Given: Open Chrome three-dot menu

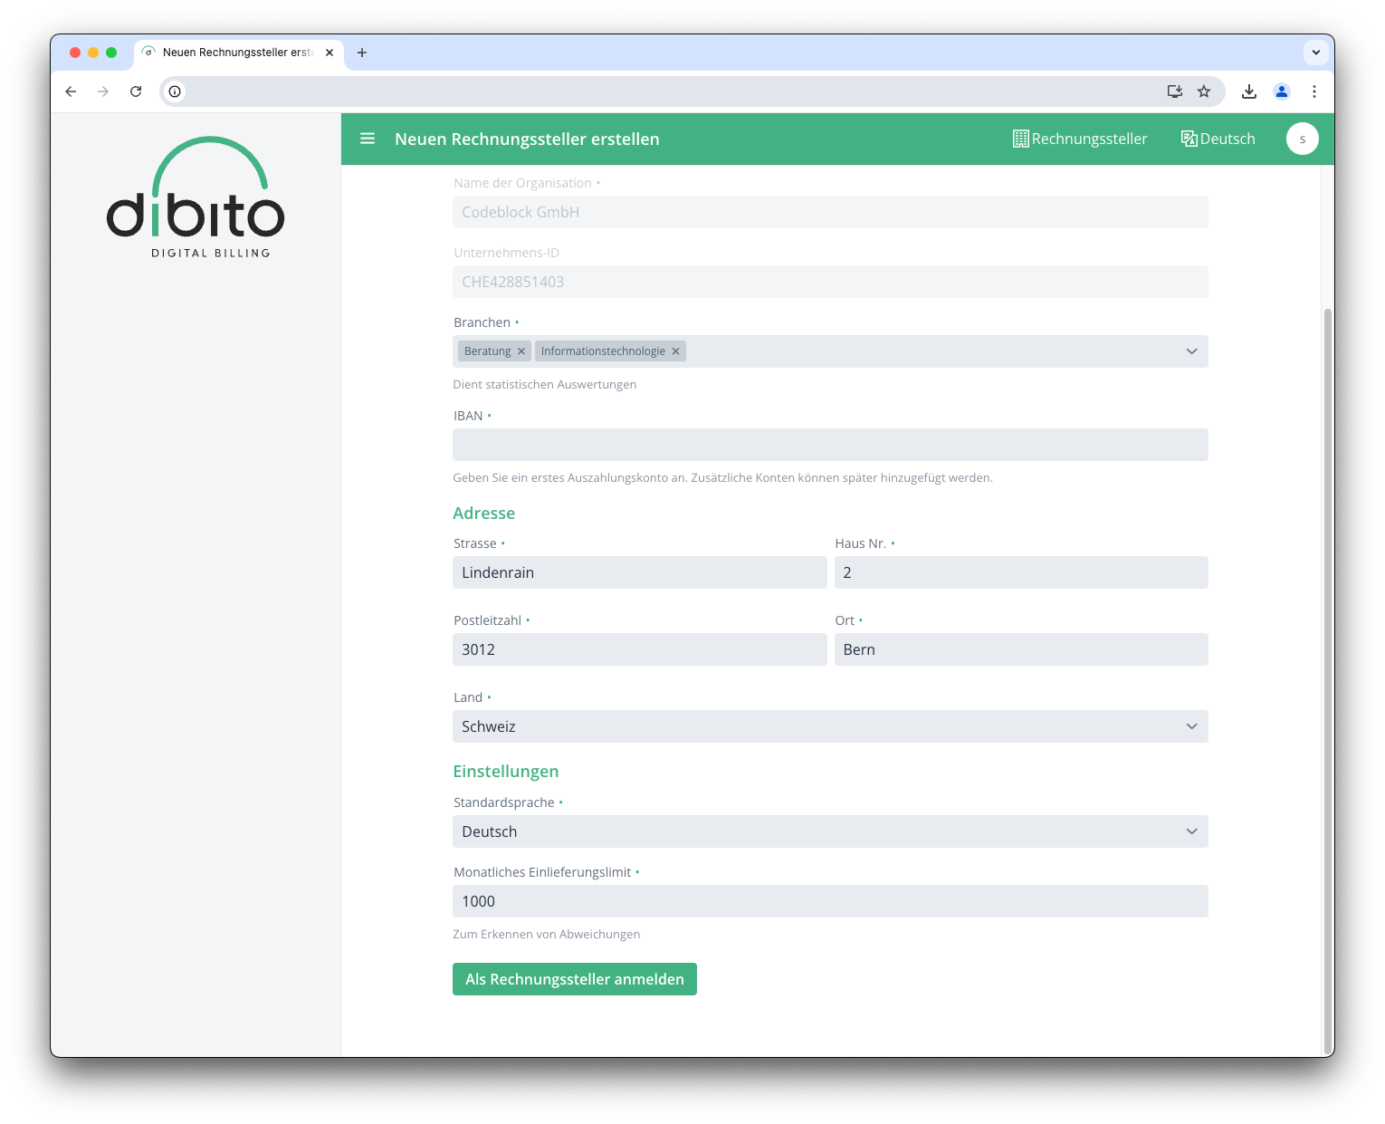Looking at the screenshot, I should point(1314,91).
